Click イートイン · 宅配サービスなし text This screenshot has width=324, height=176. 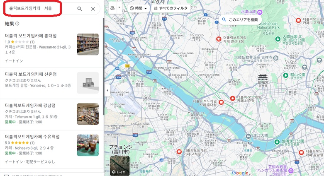coord(30,162)
